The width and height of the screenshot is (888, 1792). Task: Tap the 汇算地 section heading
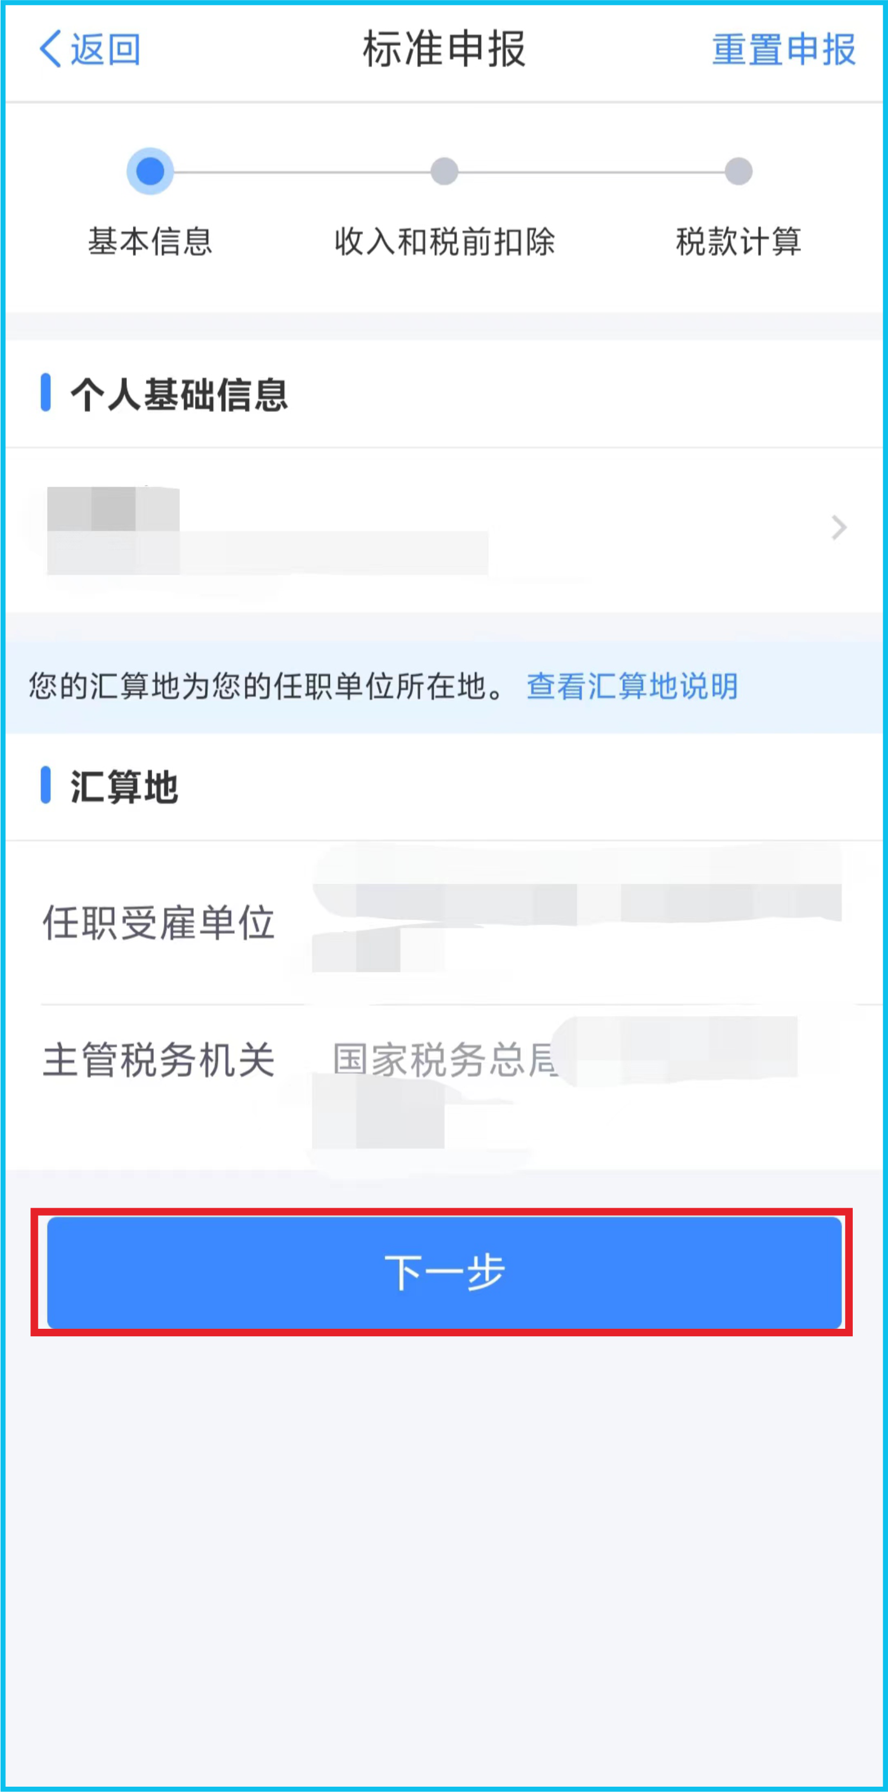[124, 787]
